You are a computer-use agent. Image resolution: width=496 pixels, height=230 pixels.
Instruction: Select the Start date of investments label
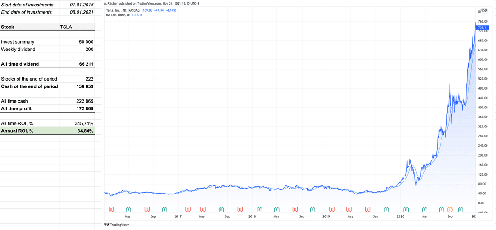click(29, 5)
